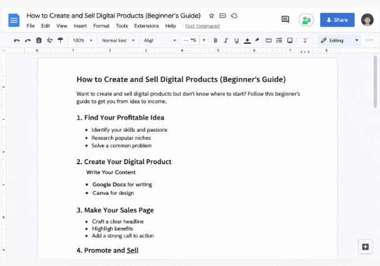The width and height of the screenshot is (380, 266).
Task: Open the 100% zoom dropdown
Action: (82, 41)
